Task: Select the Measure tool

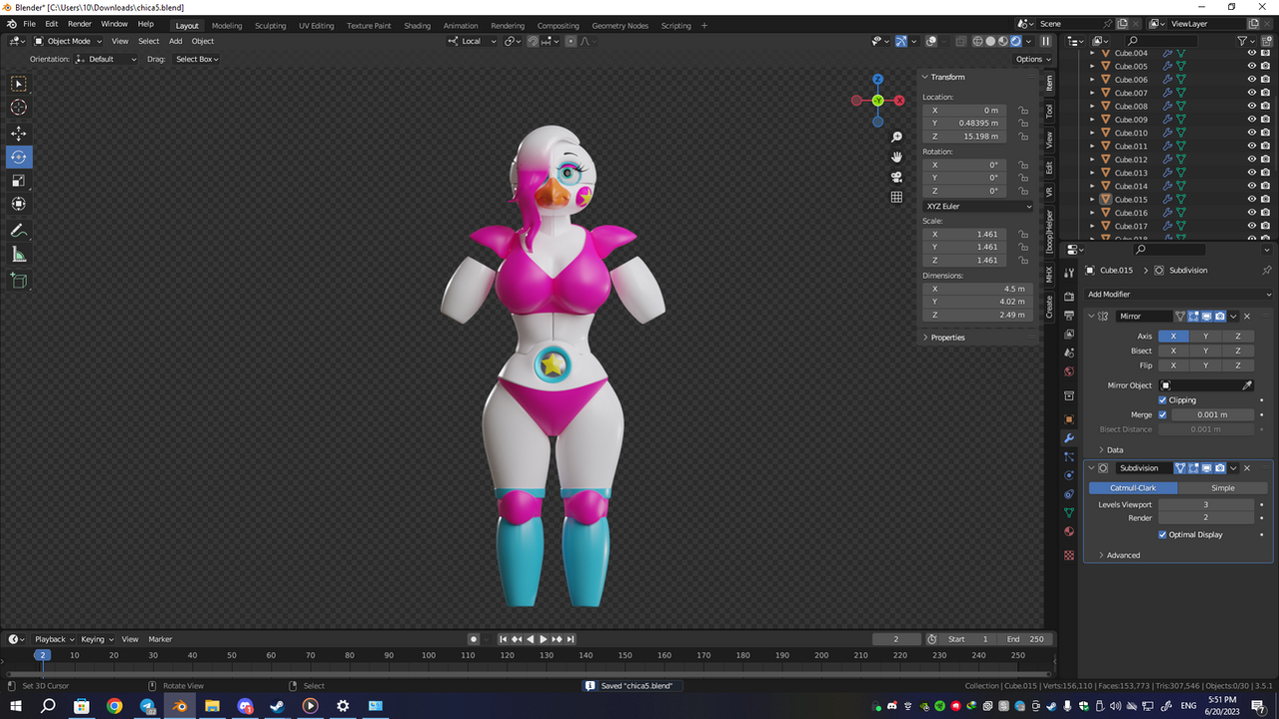Action: [x=19, y=255]
